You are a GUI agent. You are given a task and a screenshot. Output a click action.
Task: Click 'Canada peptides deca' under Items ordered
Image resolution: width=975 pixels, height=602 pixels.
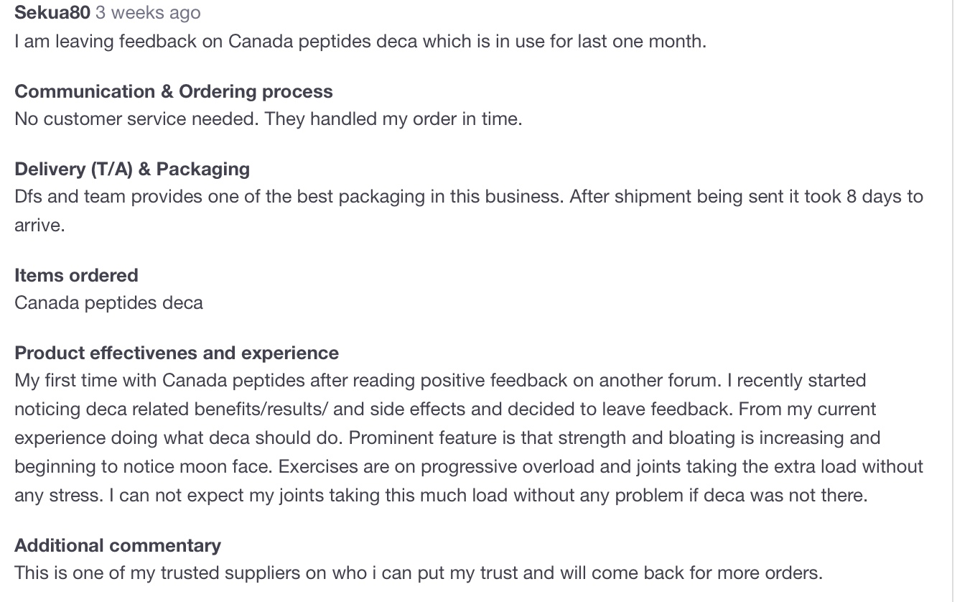point(108,303)
